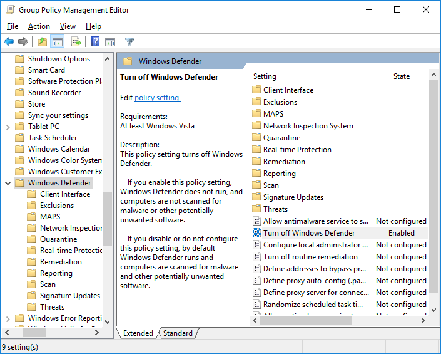Switch to the Standard tab
Screen dimensions: 441x354
point(178,333)
